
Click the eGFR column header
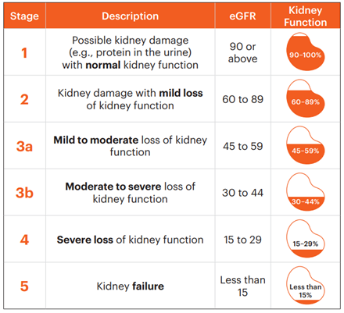(242, 16)
